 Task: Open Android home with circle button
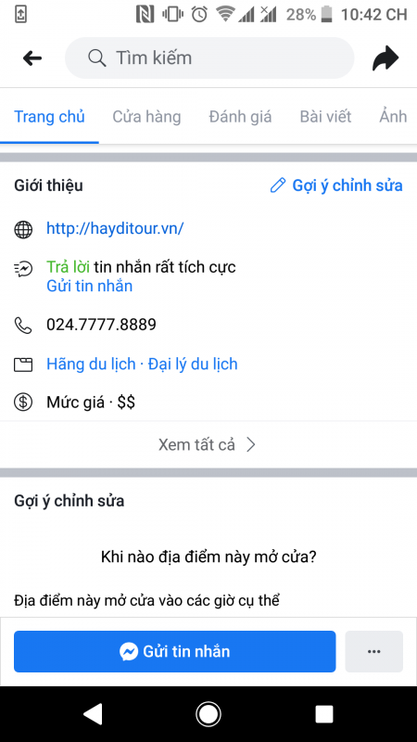[x=208, y=713]
